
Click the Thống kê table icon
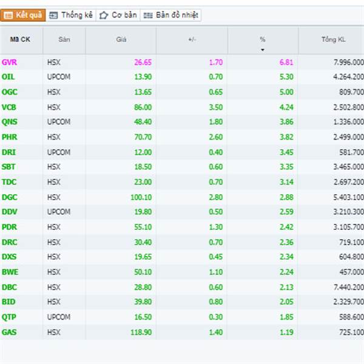53,15
